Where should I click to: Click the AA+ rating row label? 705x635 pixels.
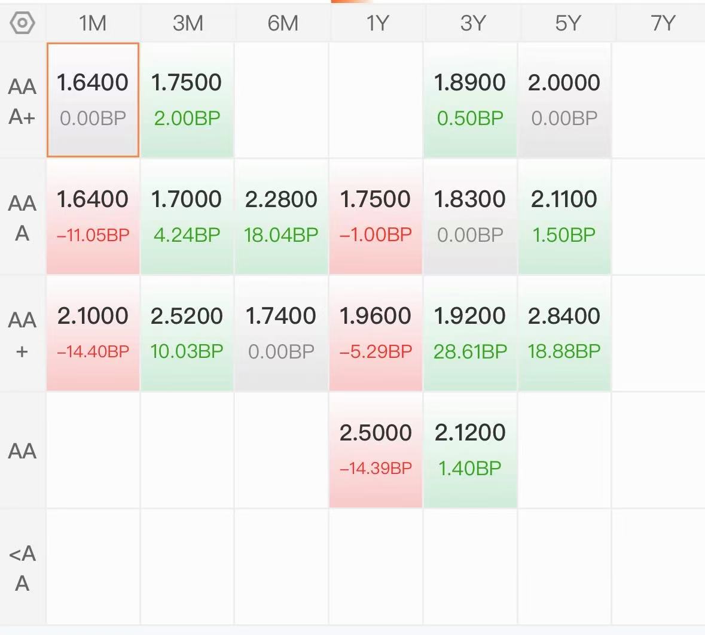point(22,334)
